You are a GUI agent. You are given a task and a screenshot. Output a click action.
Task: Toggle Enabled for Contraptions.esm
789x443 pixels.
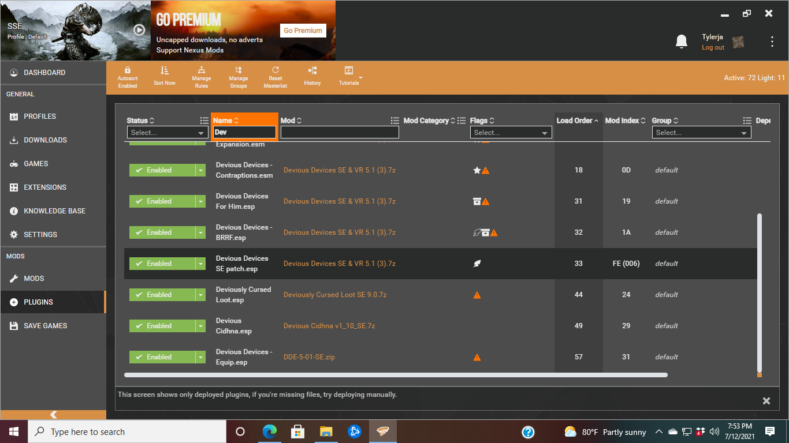(162, 170)
